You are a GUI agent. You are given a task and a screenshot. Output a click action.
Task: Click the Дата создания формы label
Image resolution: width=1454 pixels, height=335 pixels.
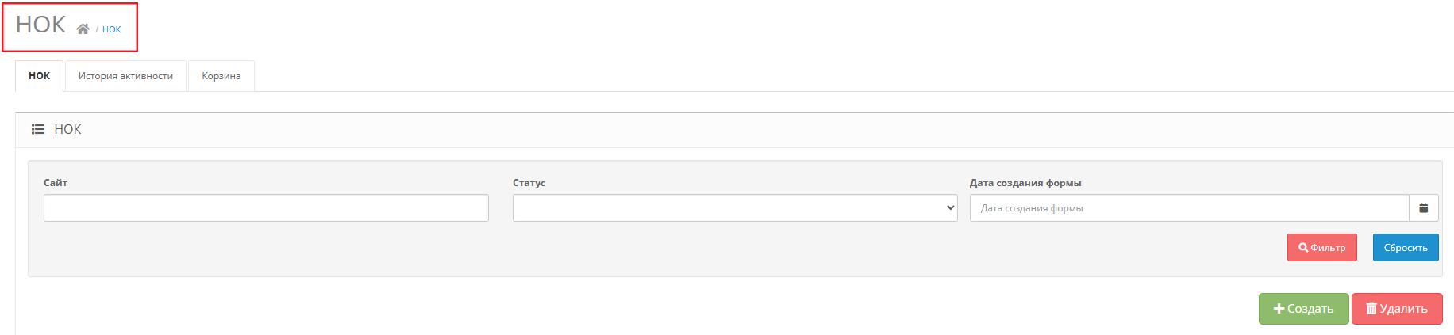[x=1025, y=183]
